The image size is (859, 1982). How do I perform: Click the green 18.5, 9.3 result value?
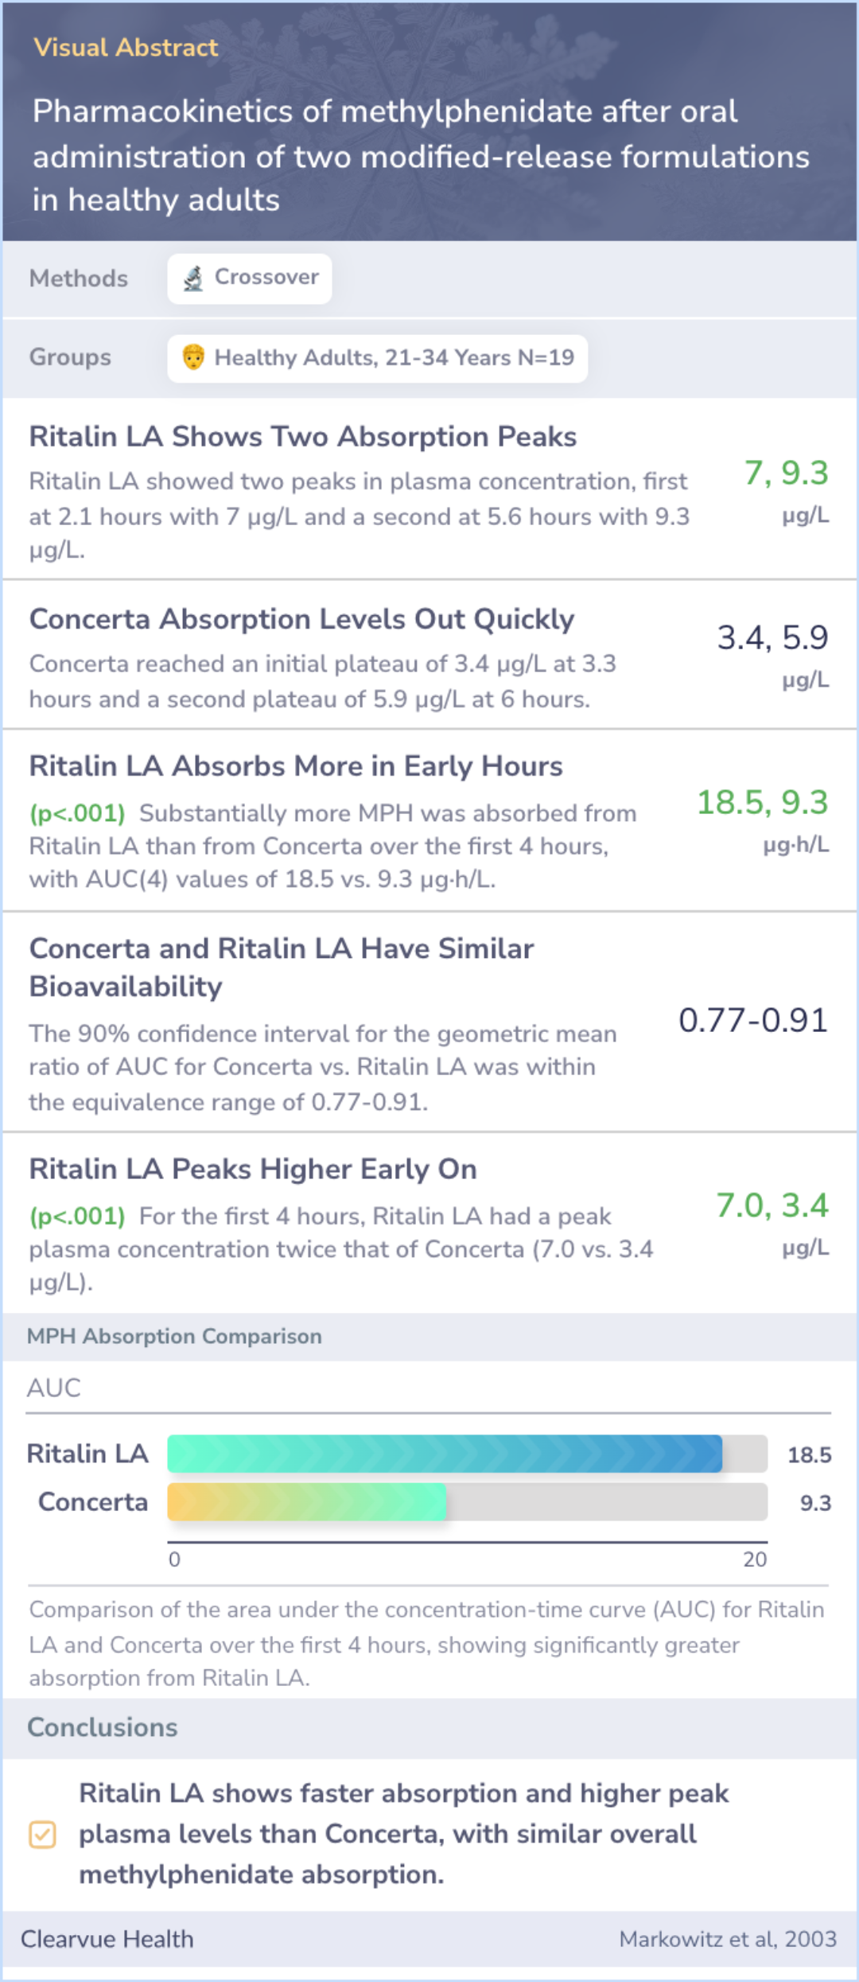tap(763, 802)
